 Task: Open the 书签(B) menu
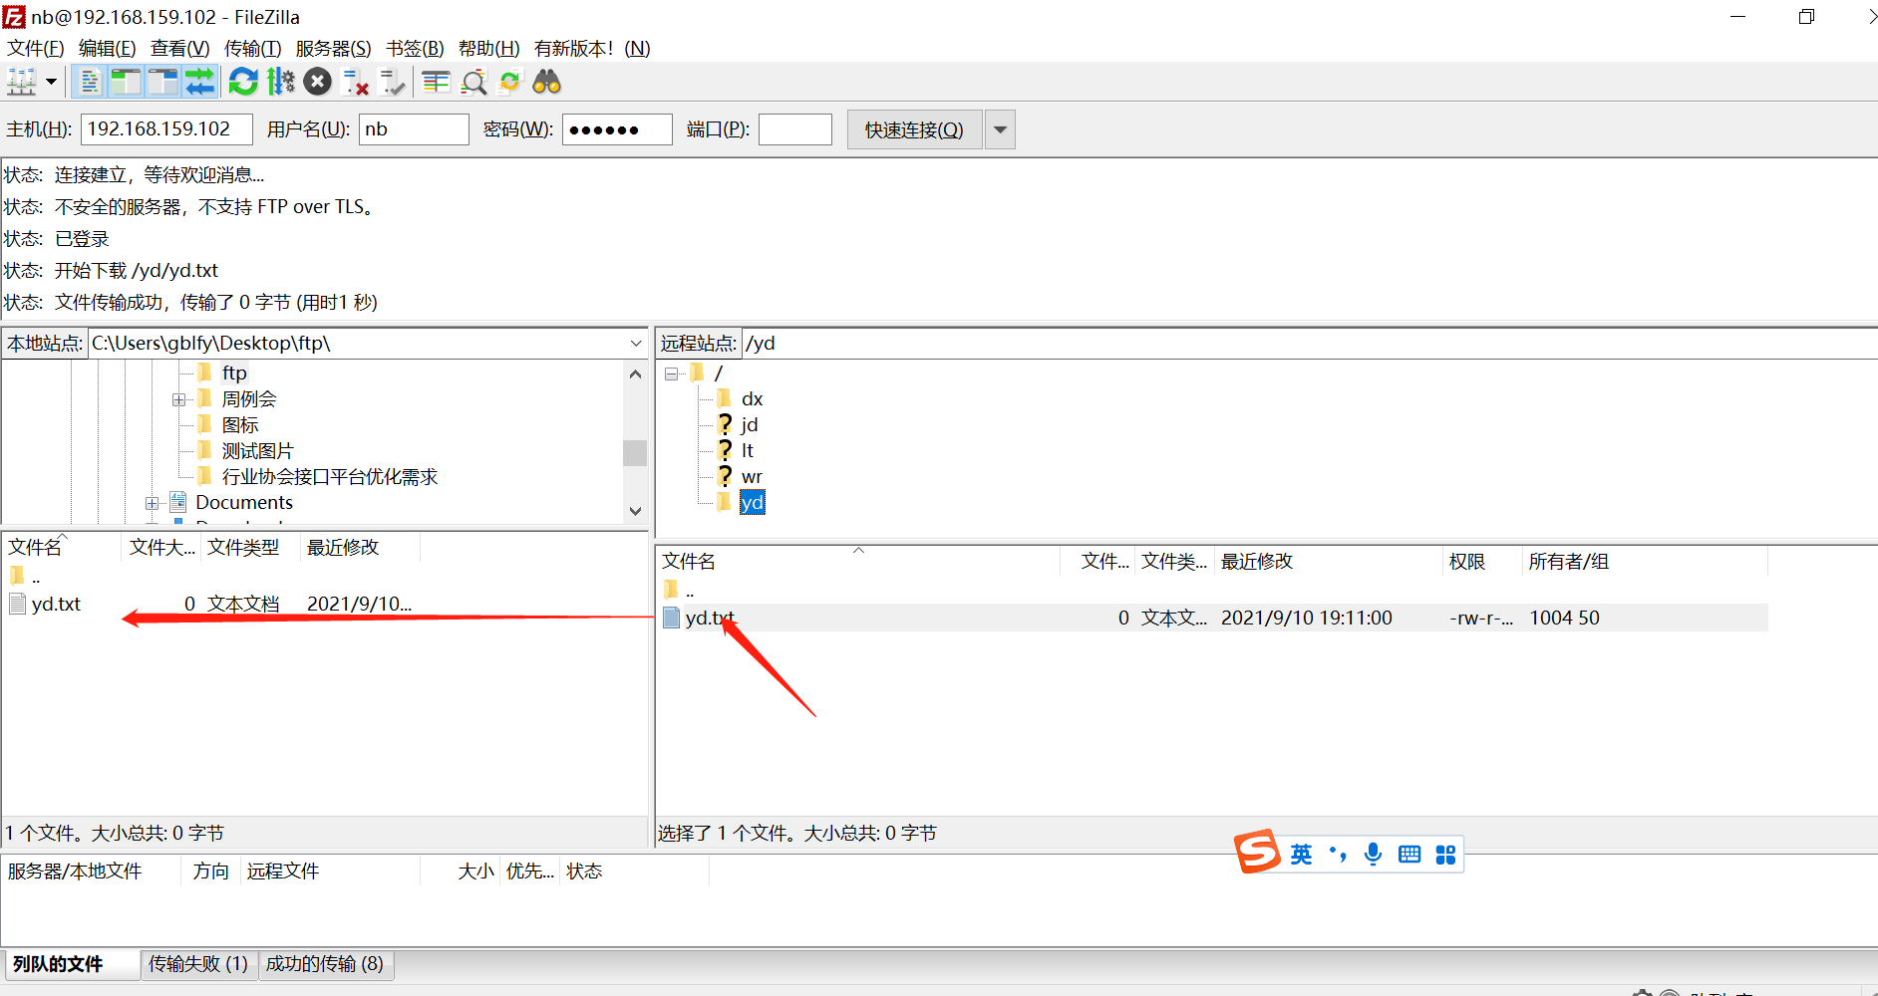click(x=415, y=49)
